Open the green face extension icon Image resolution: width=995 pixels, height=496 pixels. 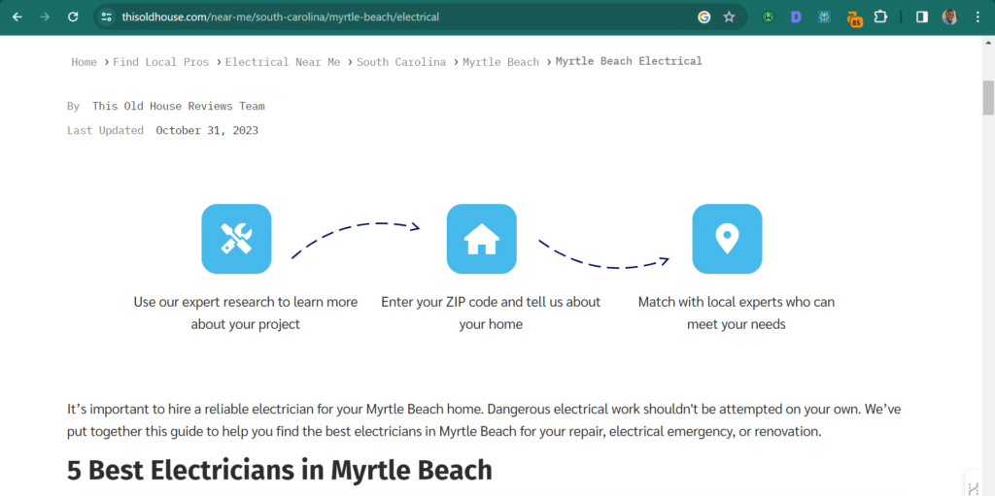pos(769,17)
